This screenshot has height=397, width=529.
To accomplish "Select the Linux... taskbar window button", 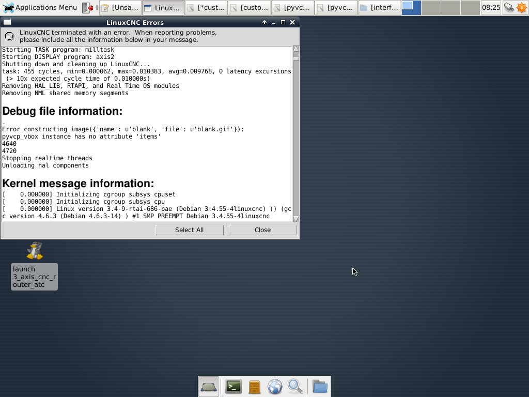I will (163, 7).
